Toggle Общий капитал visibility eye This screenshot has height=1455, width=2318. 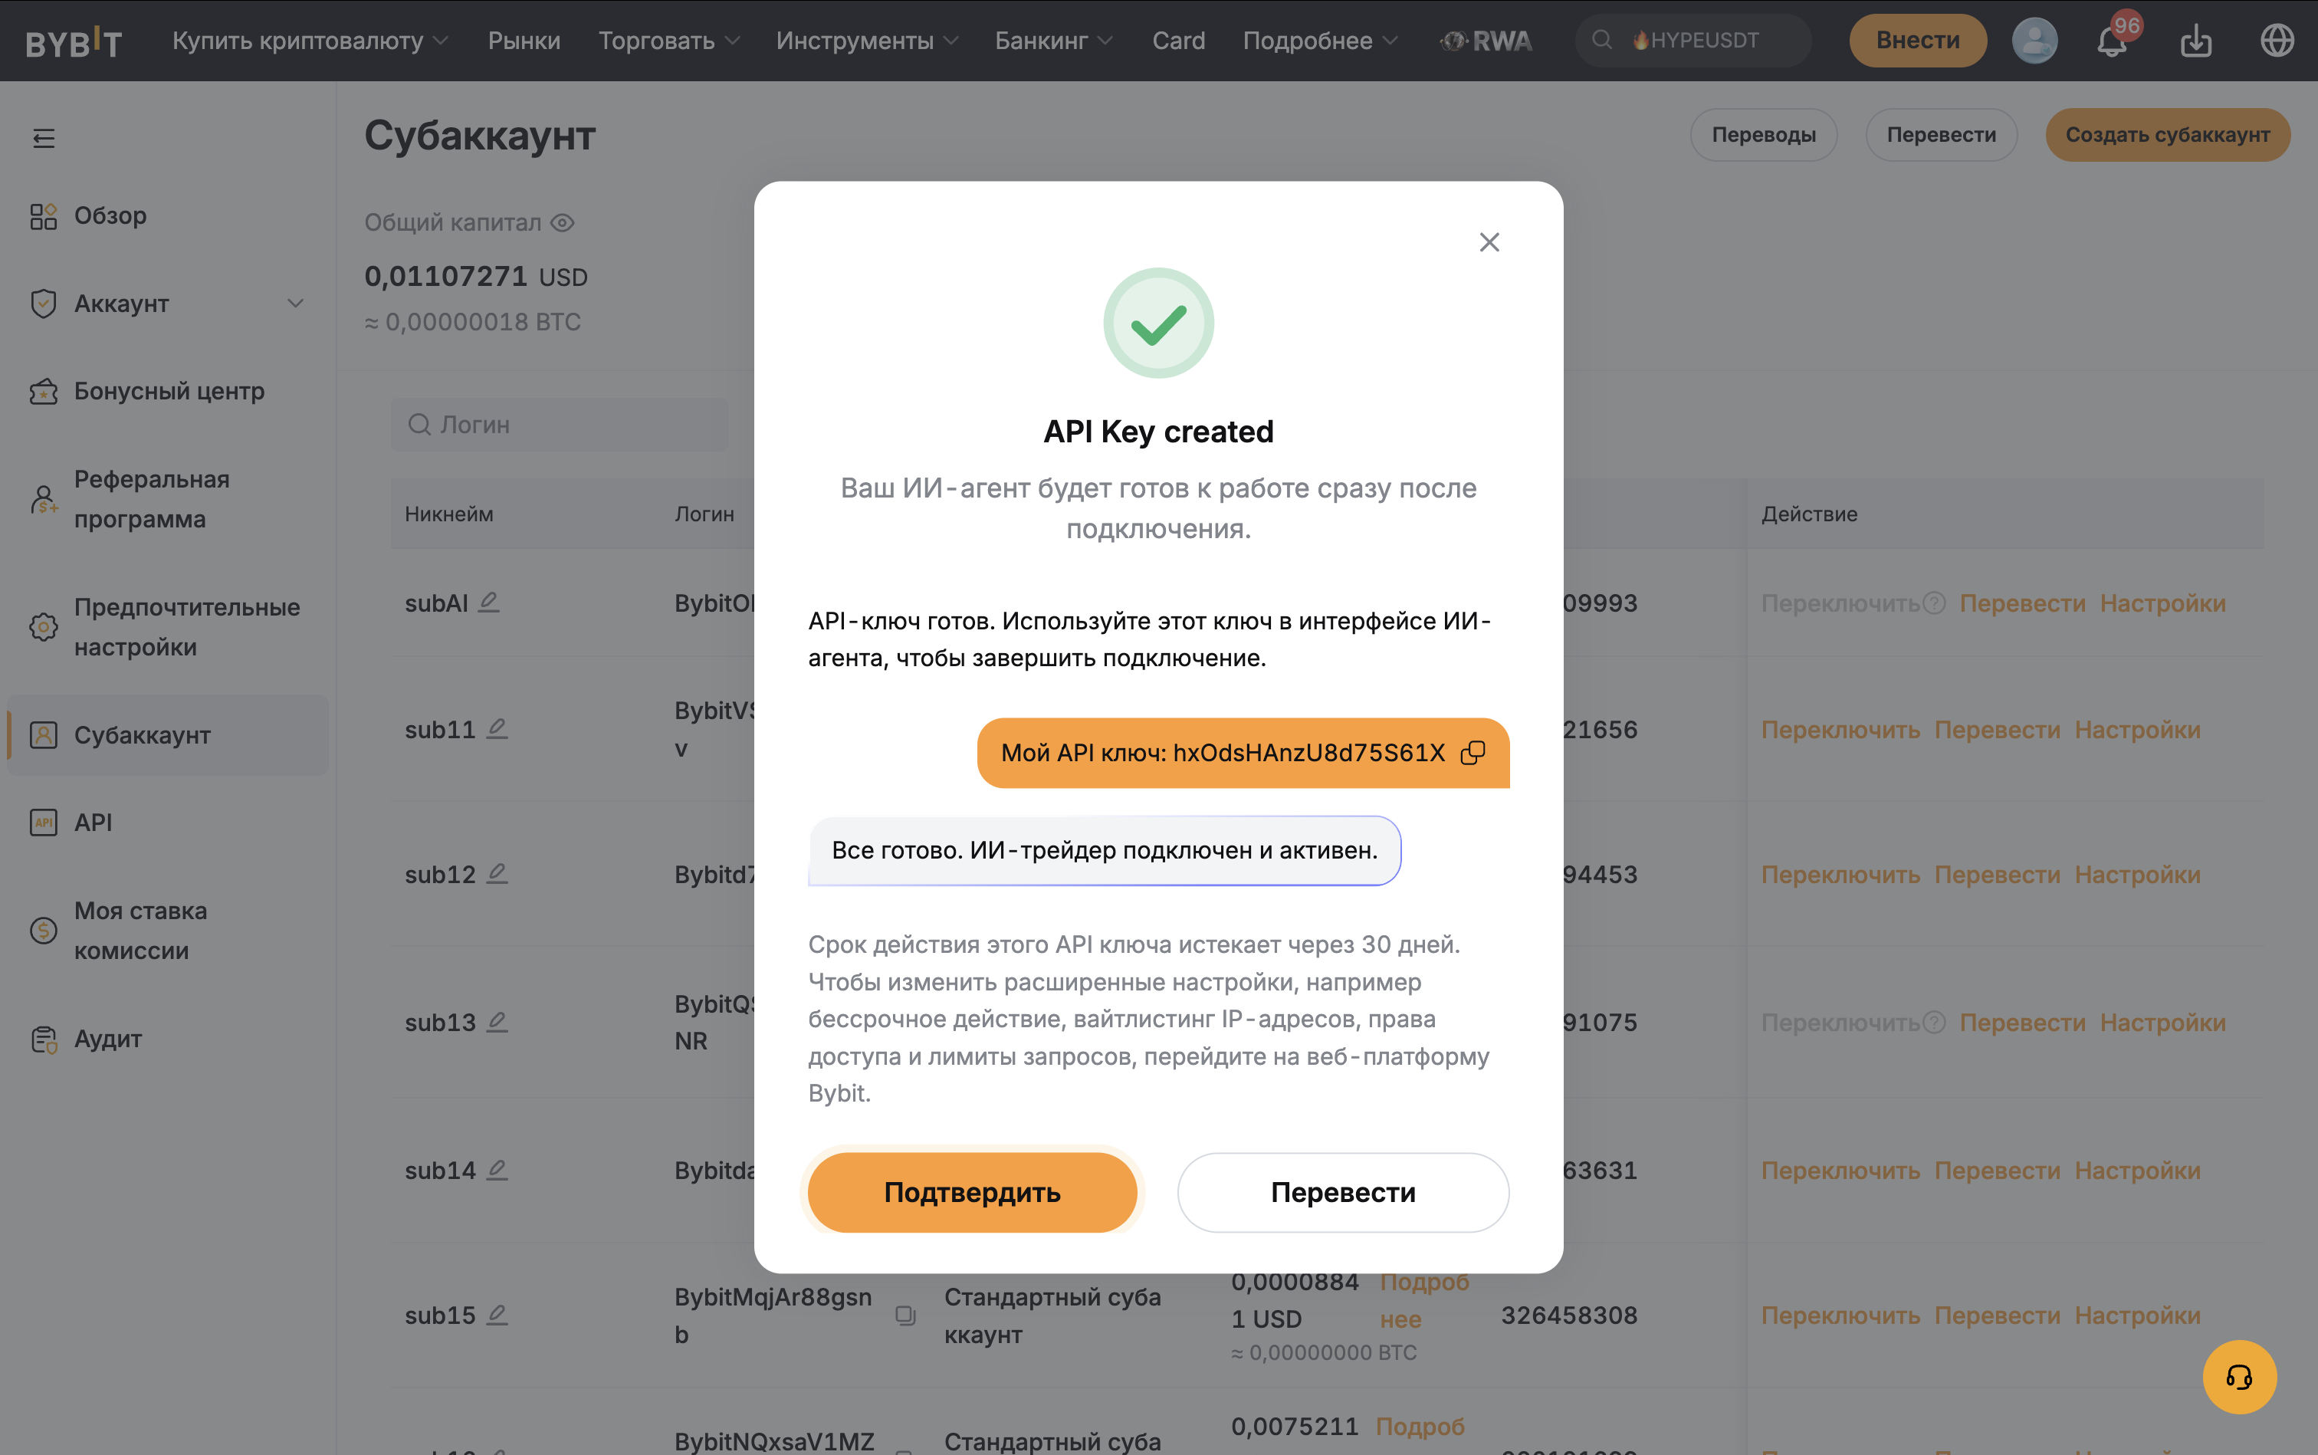click(x=563, y=222)
